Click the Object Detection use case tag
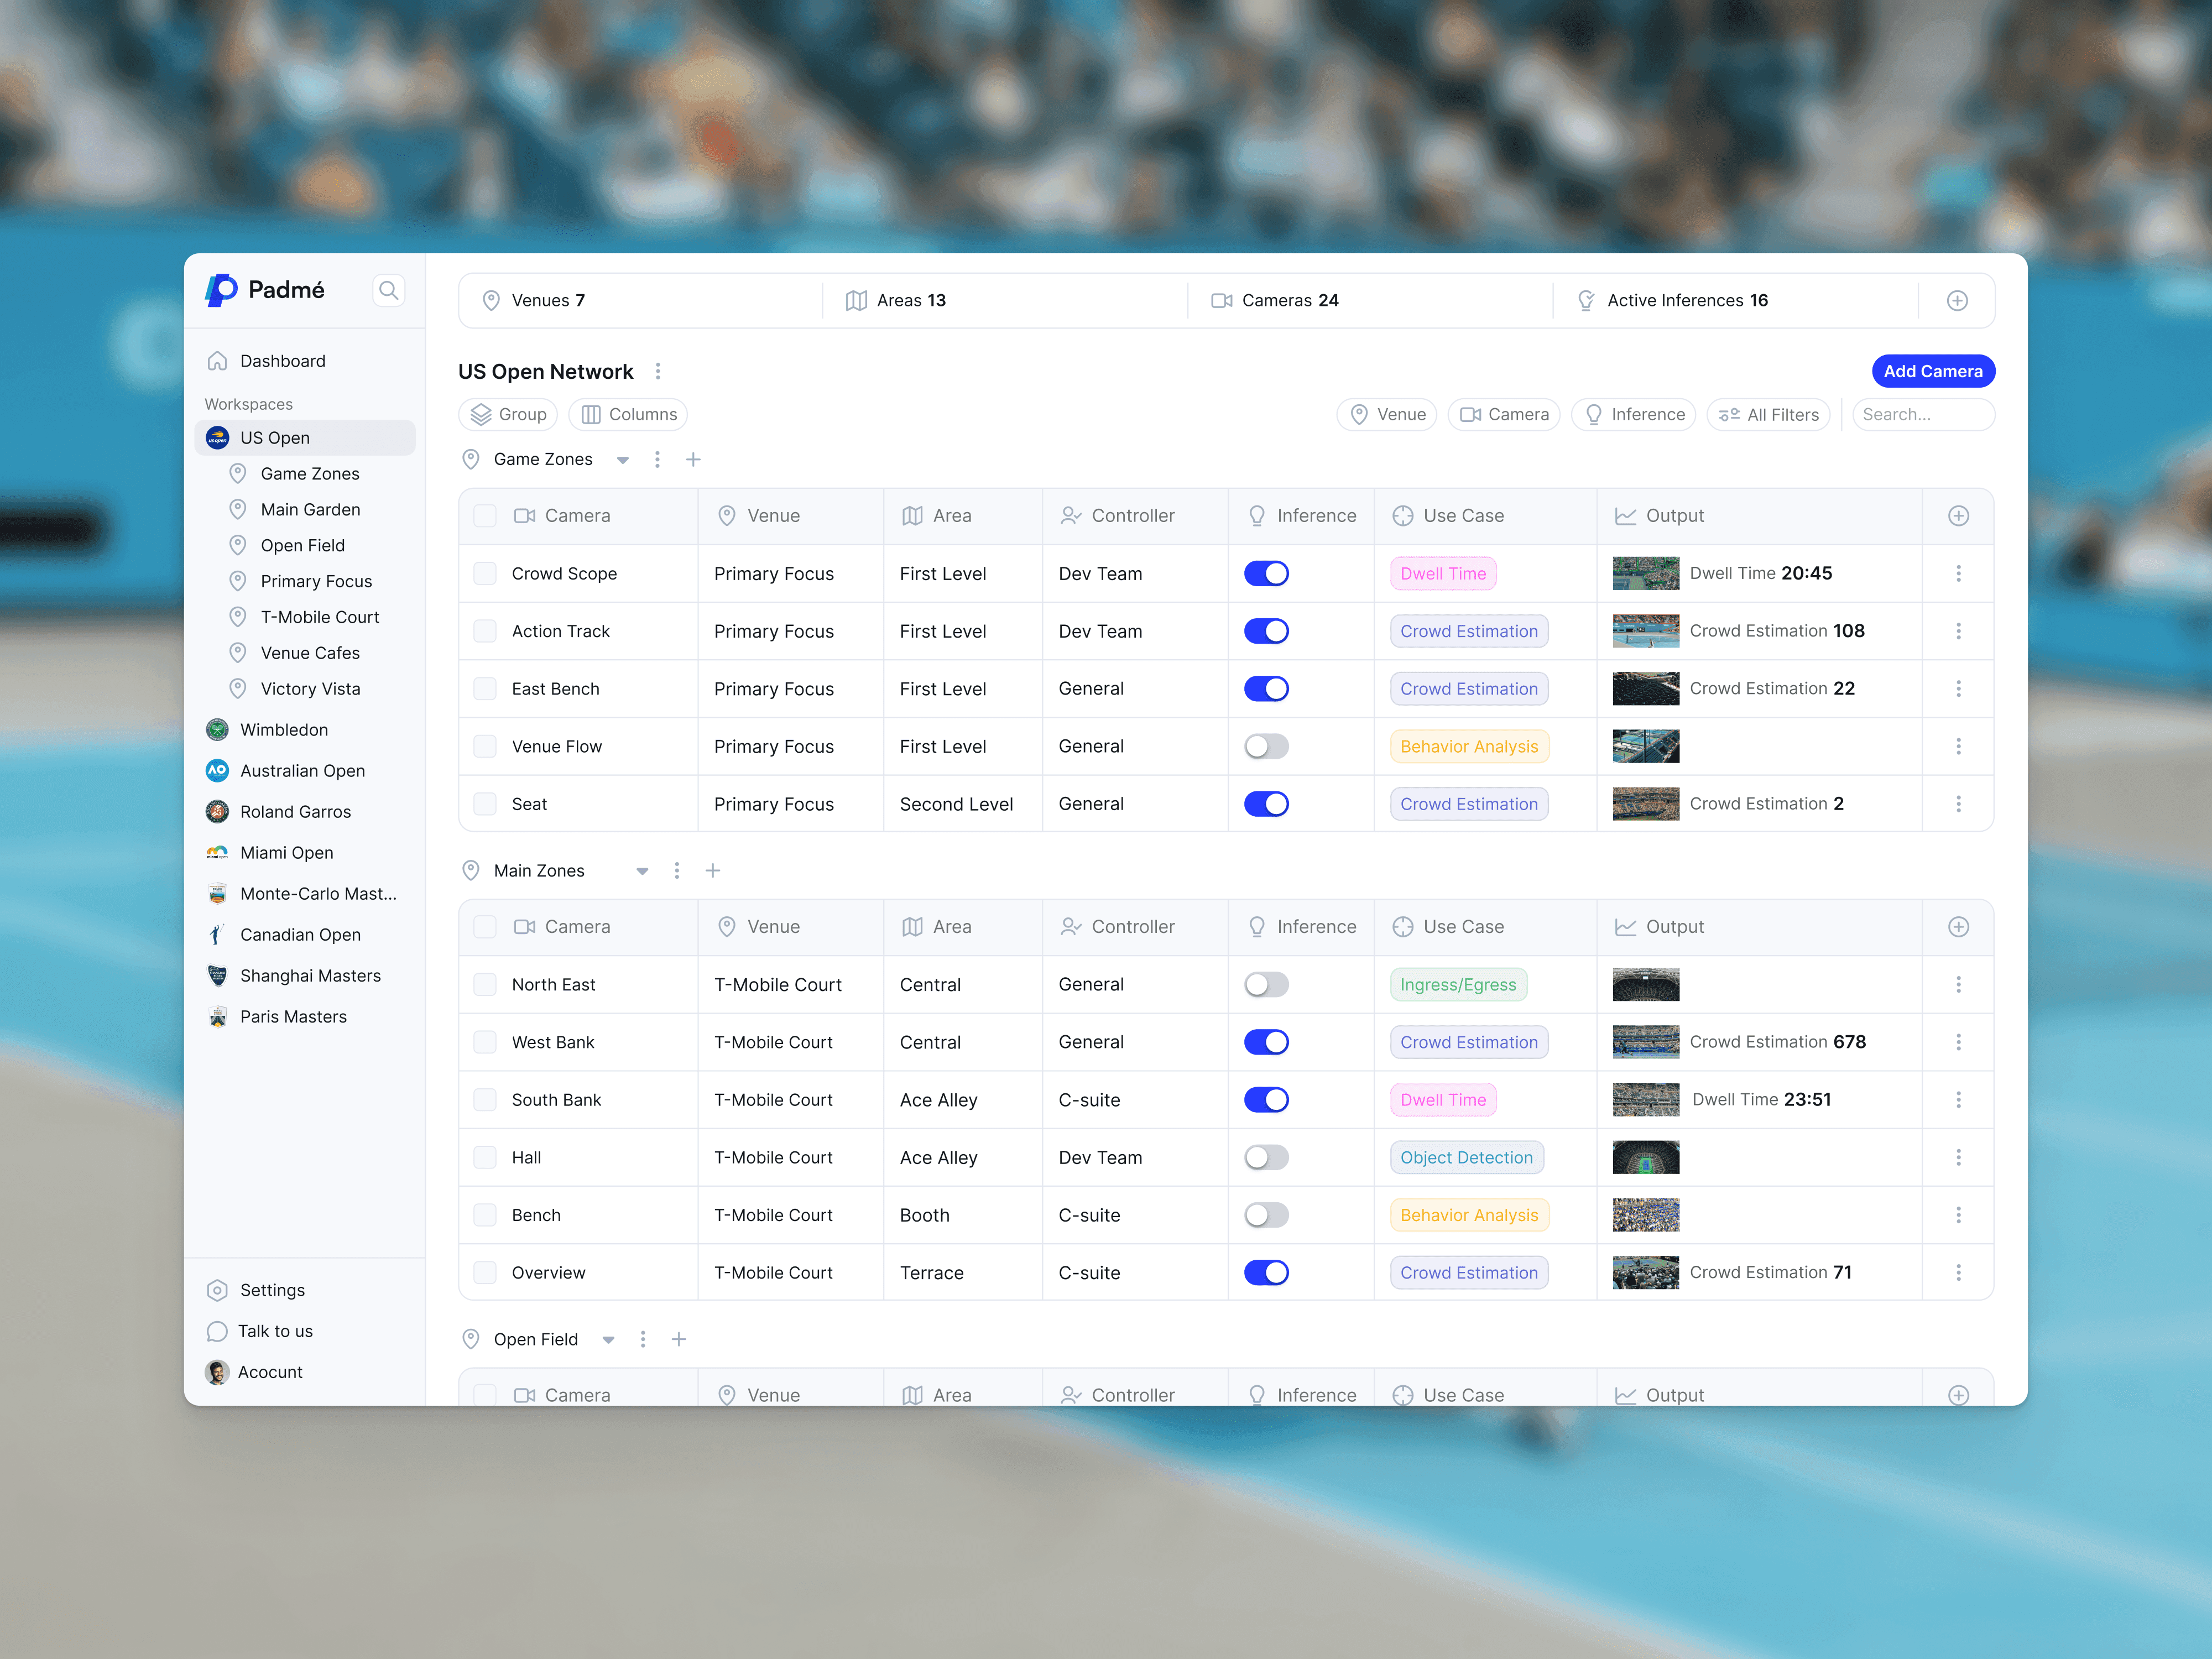 click(1466, 1158)
